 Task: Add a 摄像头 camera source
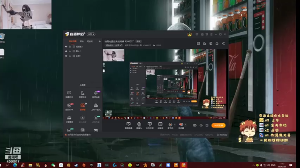139,126
